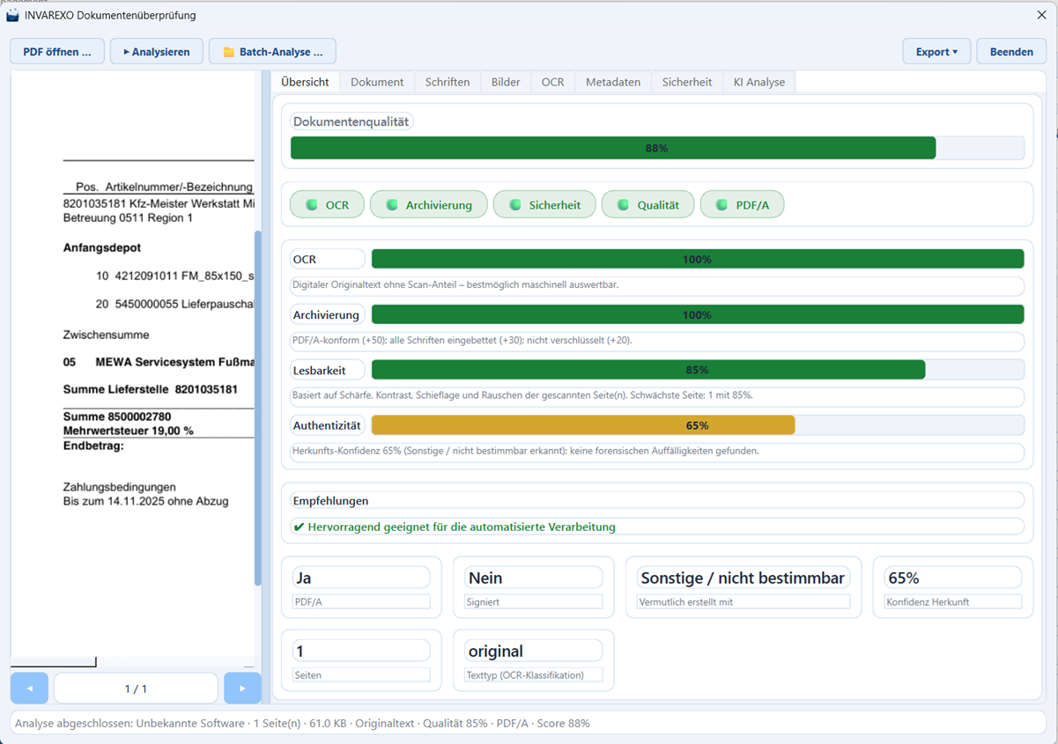Click 'Zahlungsbedingungen' in the document preview

pyautogui.click(x=120, y=487)
